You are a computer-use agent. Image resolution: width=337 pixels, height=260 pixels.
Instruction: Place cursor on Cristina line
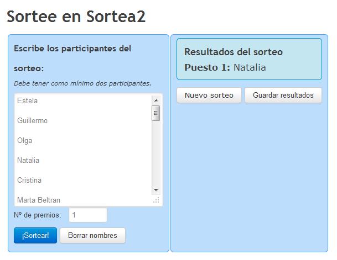click(x=29, y=180)
